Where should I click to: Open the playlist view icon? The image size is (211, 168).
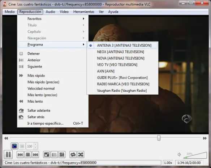(54, 155)
